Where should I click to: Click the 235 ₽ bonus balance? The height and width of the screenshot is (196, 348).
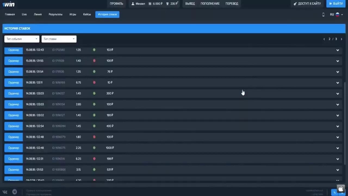[172, 4]
